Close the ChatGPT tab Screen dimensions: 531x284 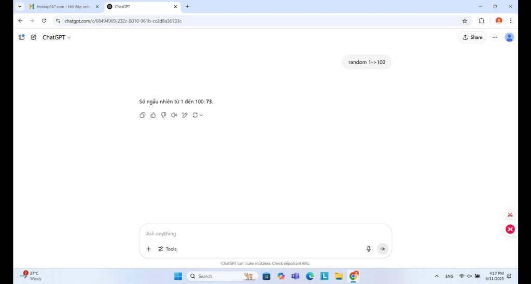click(x=176, y=6)
